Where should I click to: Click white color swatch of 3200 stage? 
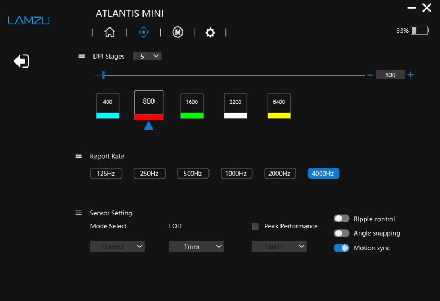(x=236, y=115)
